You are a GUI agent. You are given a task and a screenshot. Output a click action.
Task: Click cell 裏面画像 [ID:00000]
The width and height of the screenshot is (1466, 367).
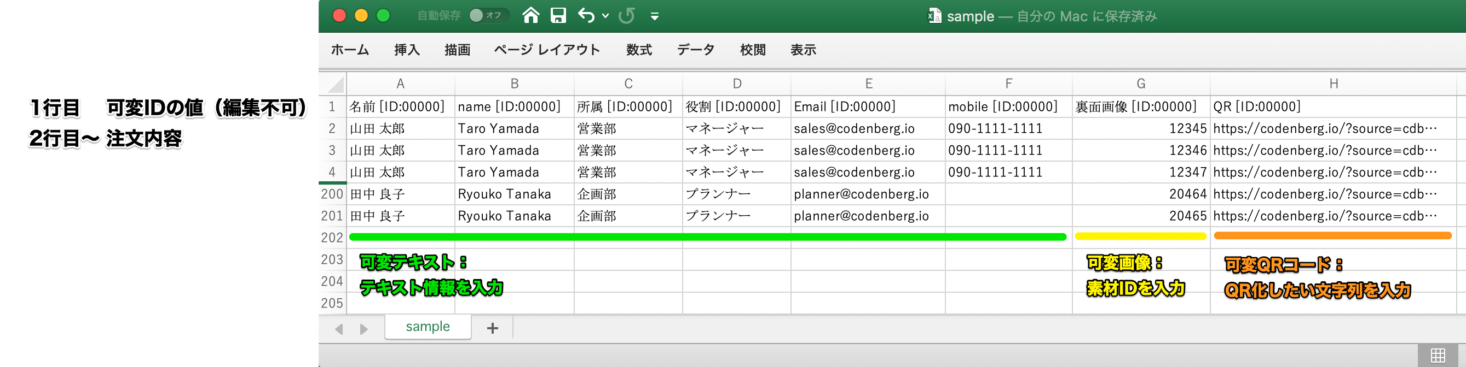pyautogui.click(x=1141, y=107)
